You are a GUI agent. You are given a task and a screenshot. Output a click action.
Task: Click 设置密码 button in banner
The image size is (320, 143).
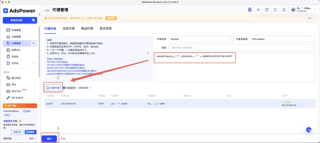point(111,18)
